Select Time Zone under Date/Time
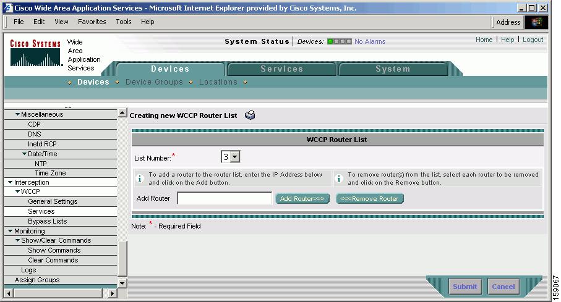 (x=50, y=173)
